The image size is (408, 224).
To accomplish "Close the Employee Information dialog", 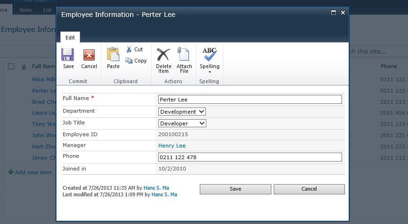I will [x=343, y=12].
